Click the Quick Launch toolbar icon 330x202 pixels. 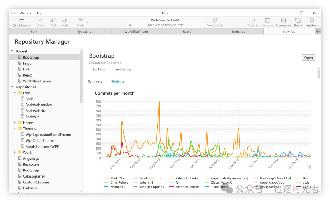tap(22, 20)
